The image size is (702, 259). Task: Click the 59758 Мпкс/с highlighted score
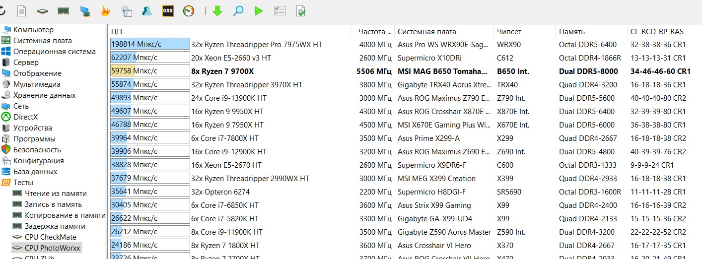[150, 71]
